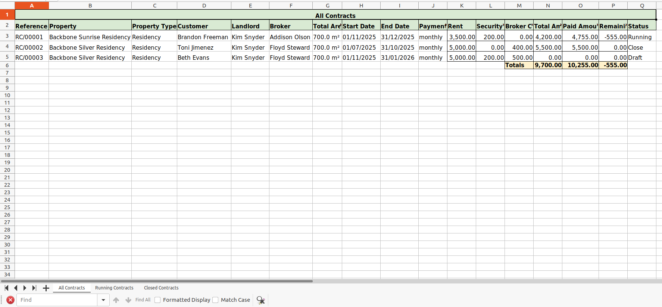Find next match down arrow

pyautogui.click(x=128, y=300)
